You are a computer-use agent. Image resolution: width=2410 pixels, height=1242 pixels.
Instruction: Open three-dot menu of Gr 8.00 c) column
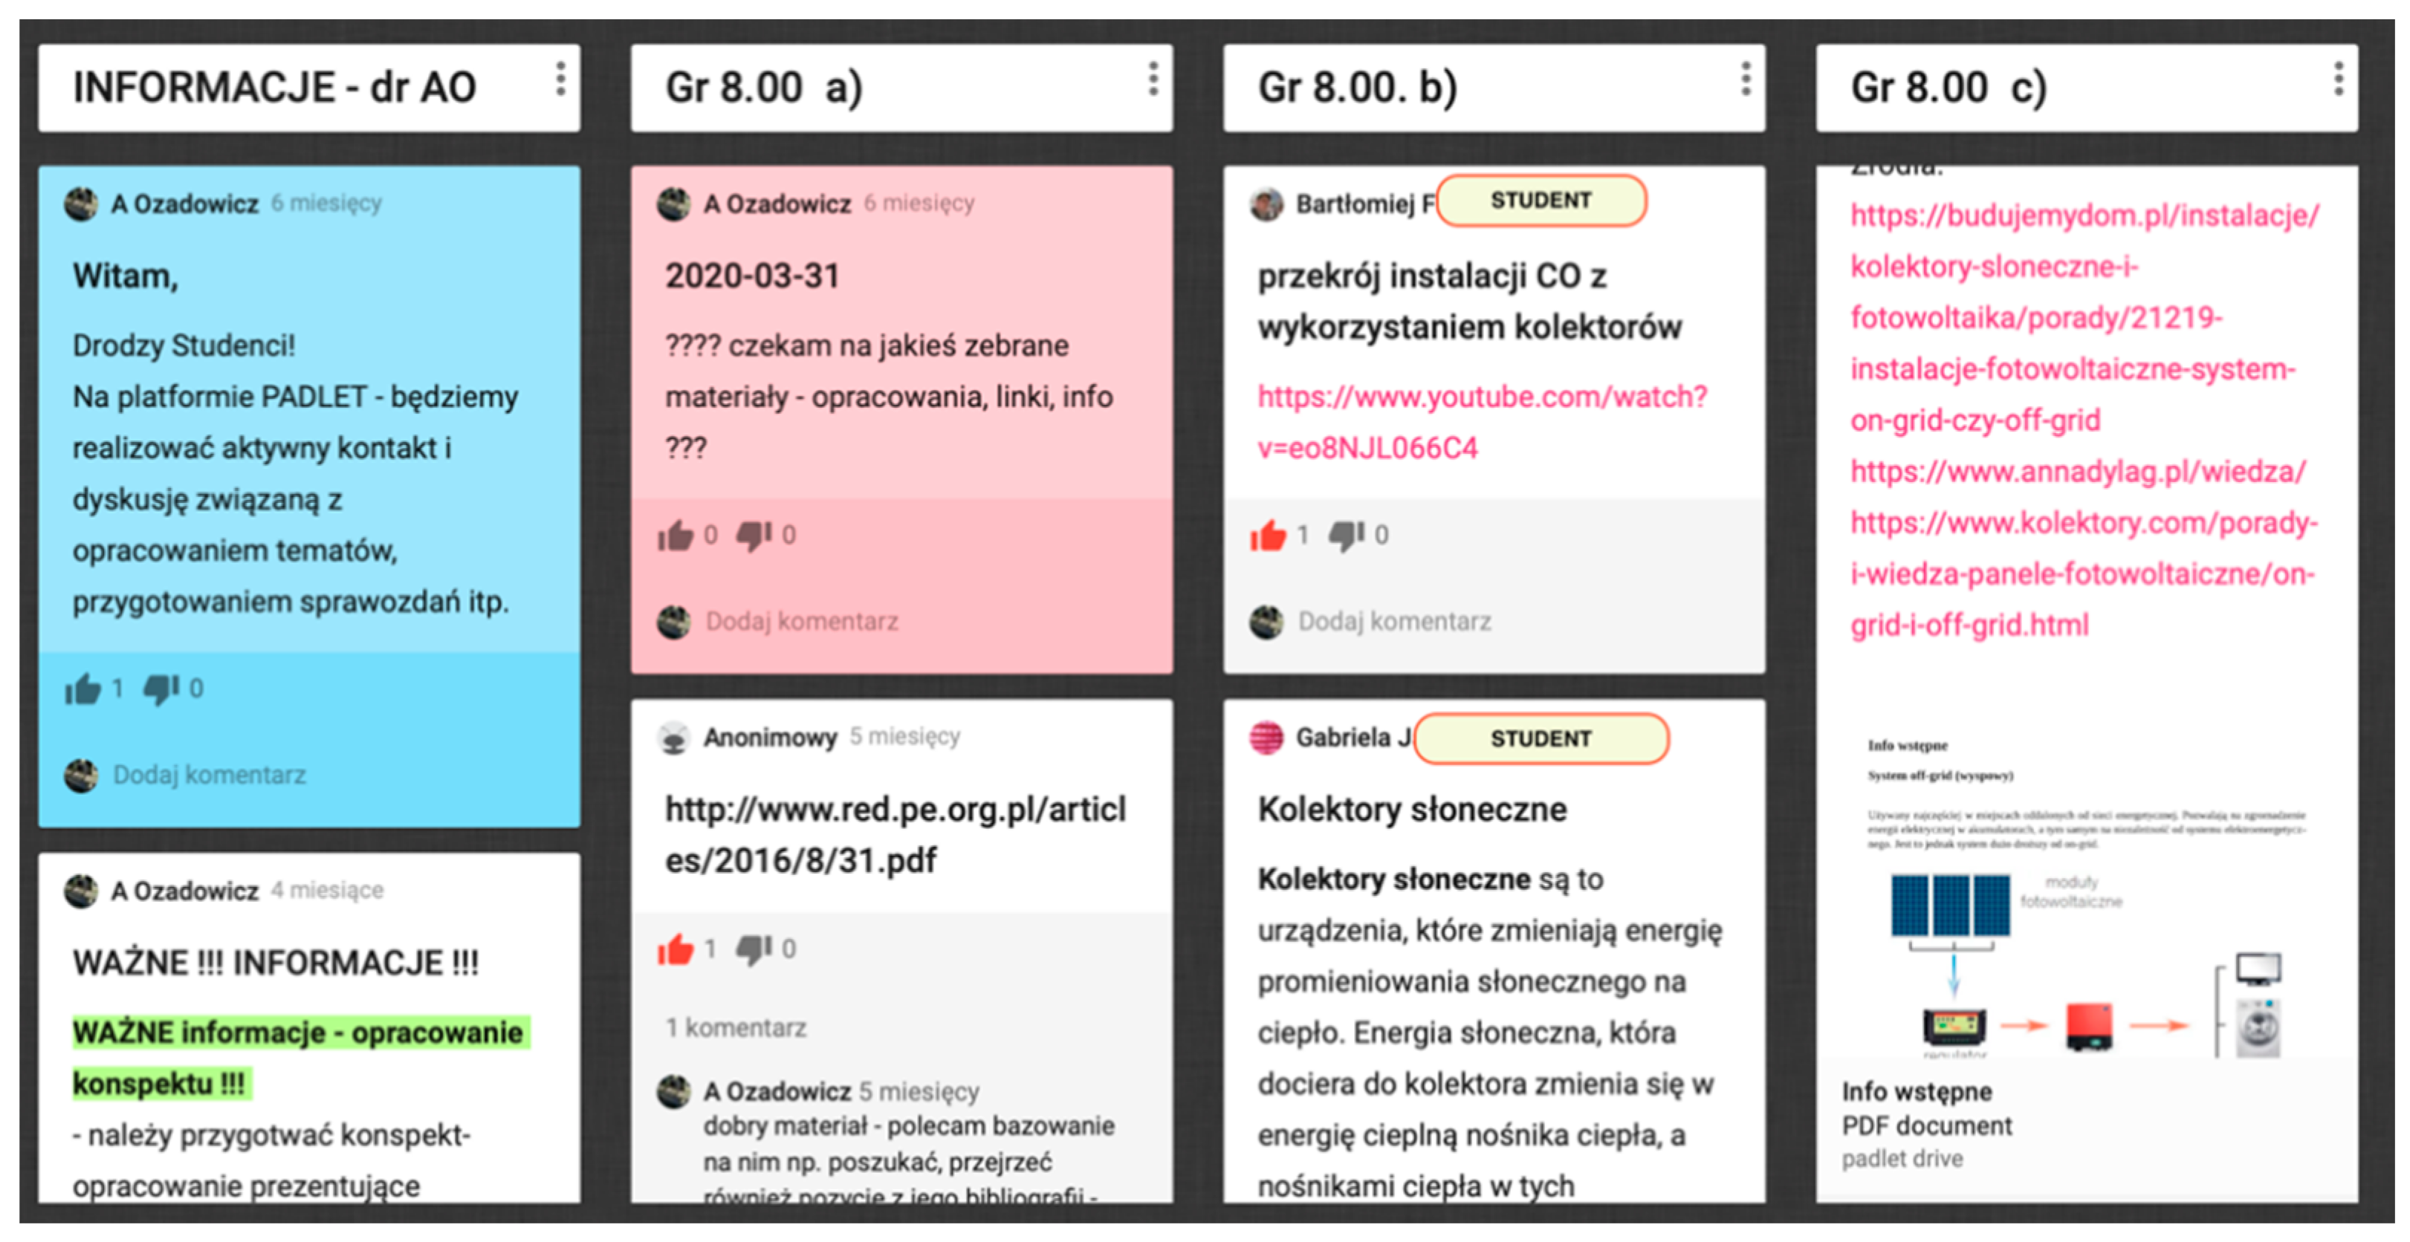coord(2338,79)
